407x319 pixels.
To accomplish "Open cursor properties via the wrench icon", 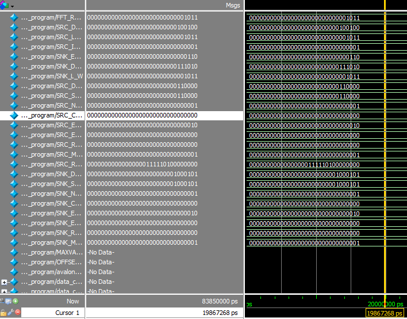I will (x=10, y=312).
